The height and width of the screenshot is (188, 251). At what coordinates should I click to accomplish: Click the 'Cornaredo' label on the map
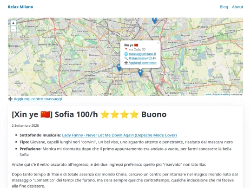[x=32, y=26]
